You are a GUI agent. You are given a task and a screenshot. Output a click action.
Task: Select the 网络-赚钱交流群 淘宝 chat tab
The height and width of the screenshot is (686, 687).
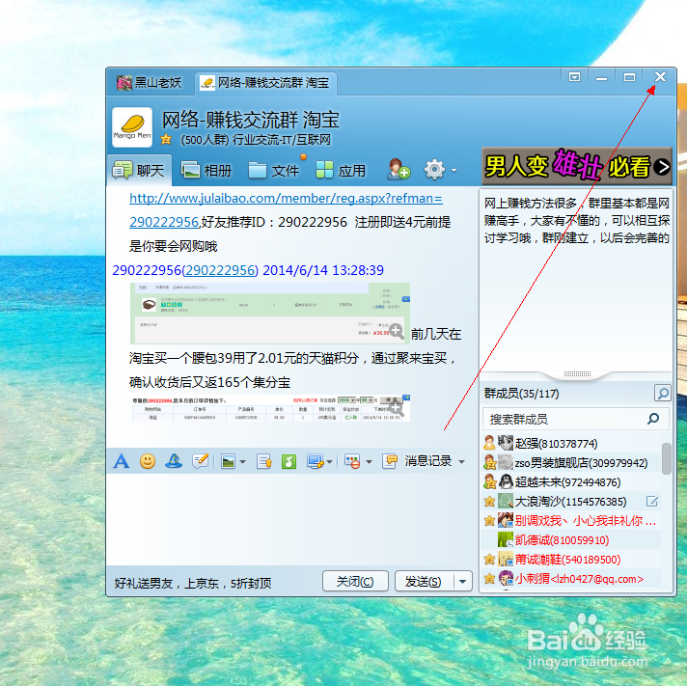(265, 83)
